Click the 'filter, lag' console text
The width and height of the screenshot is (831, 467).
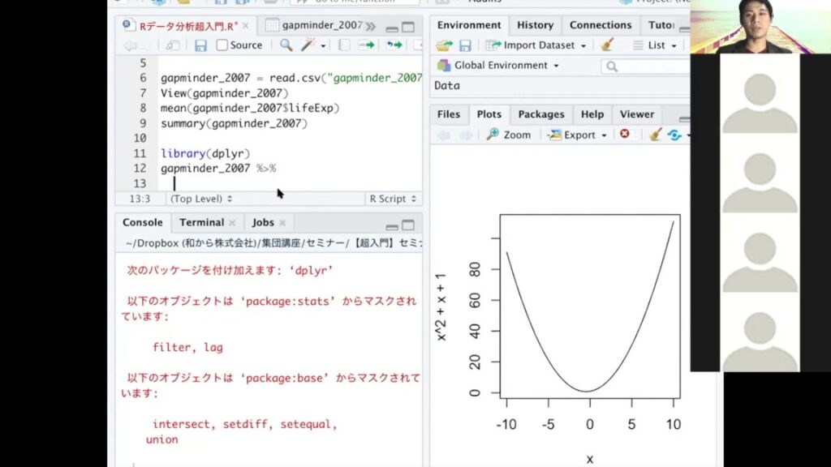click(x=187, y=347)
